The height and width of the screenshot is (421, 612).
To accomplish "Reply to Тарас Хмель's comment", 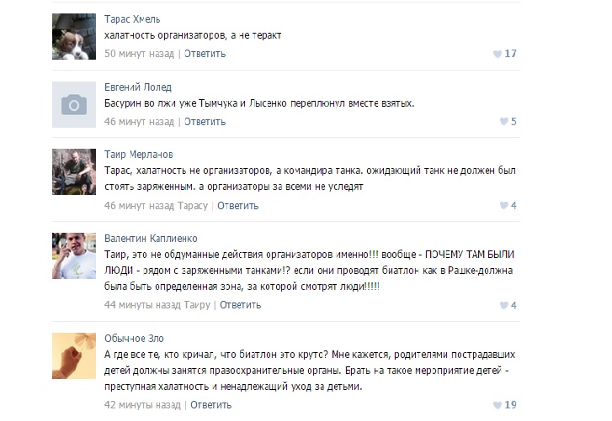I will pyautogui.click(x=205, y=53).
